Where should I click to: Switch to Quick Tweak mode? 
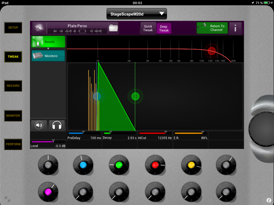click(x=148, y=28)
